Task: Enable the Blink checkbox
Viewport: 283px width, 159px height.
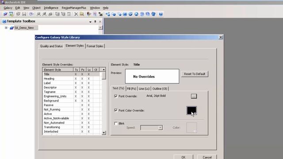Action: coord(116,124)
